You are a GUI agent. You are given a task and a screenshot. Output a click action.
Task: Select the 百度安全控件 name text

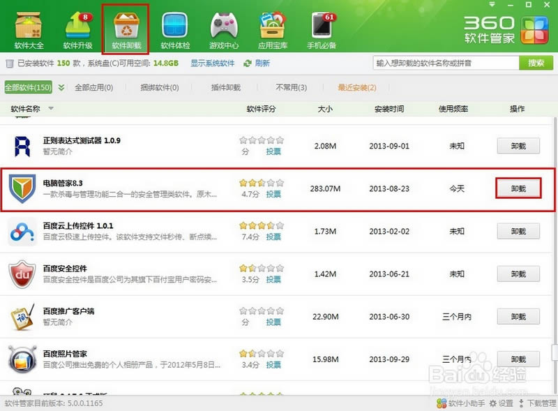(65, 269)
